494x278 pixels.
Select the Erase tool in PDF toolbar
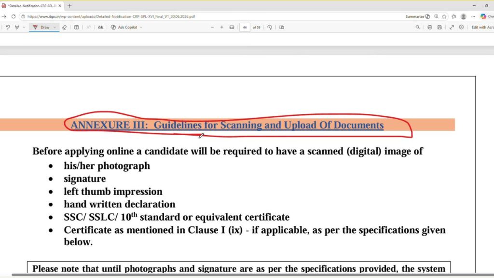64,28
